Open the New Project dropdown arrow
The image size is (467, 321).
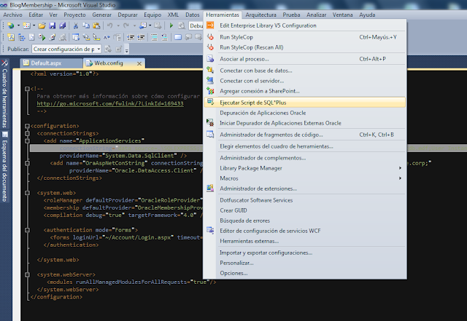tap(18, 26)
